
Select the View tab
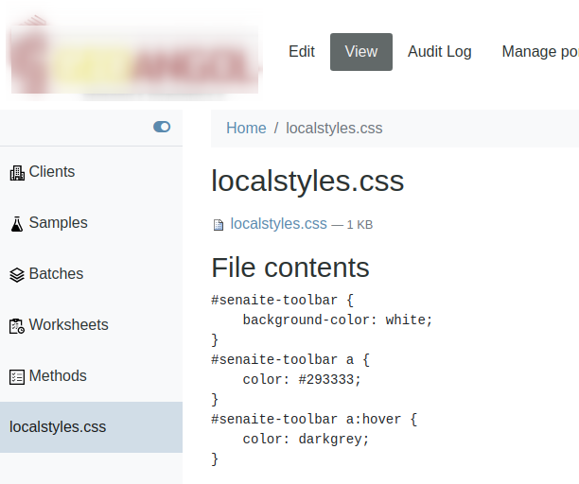(360, 52)
